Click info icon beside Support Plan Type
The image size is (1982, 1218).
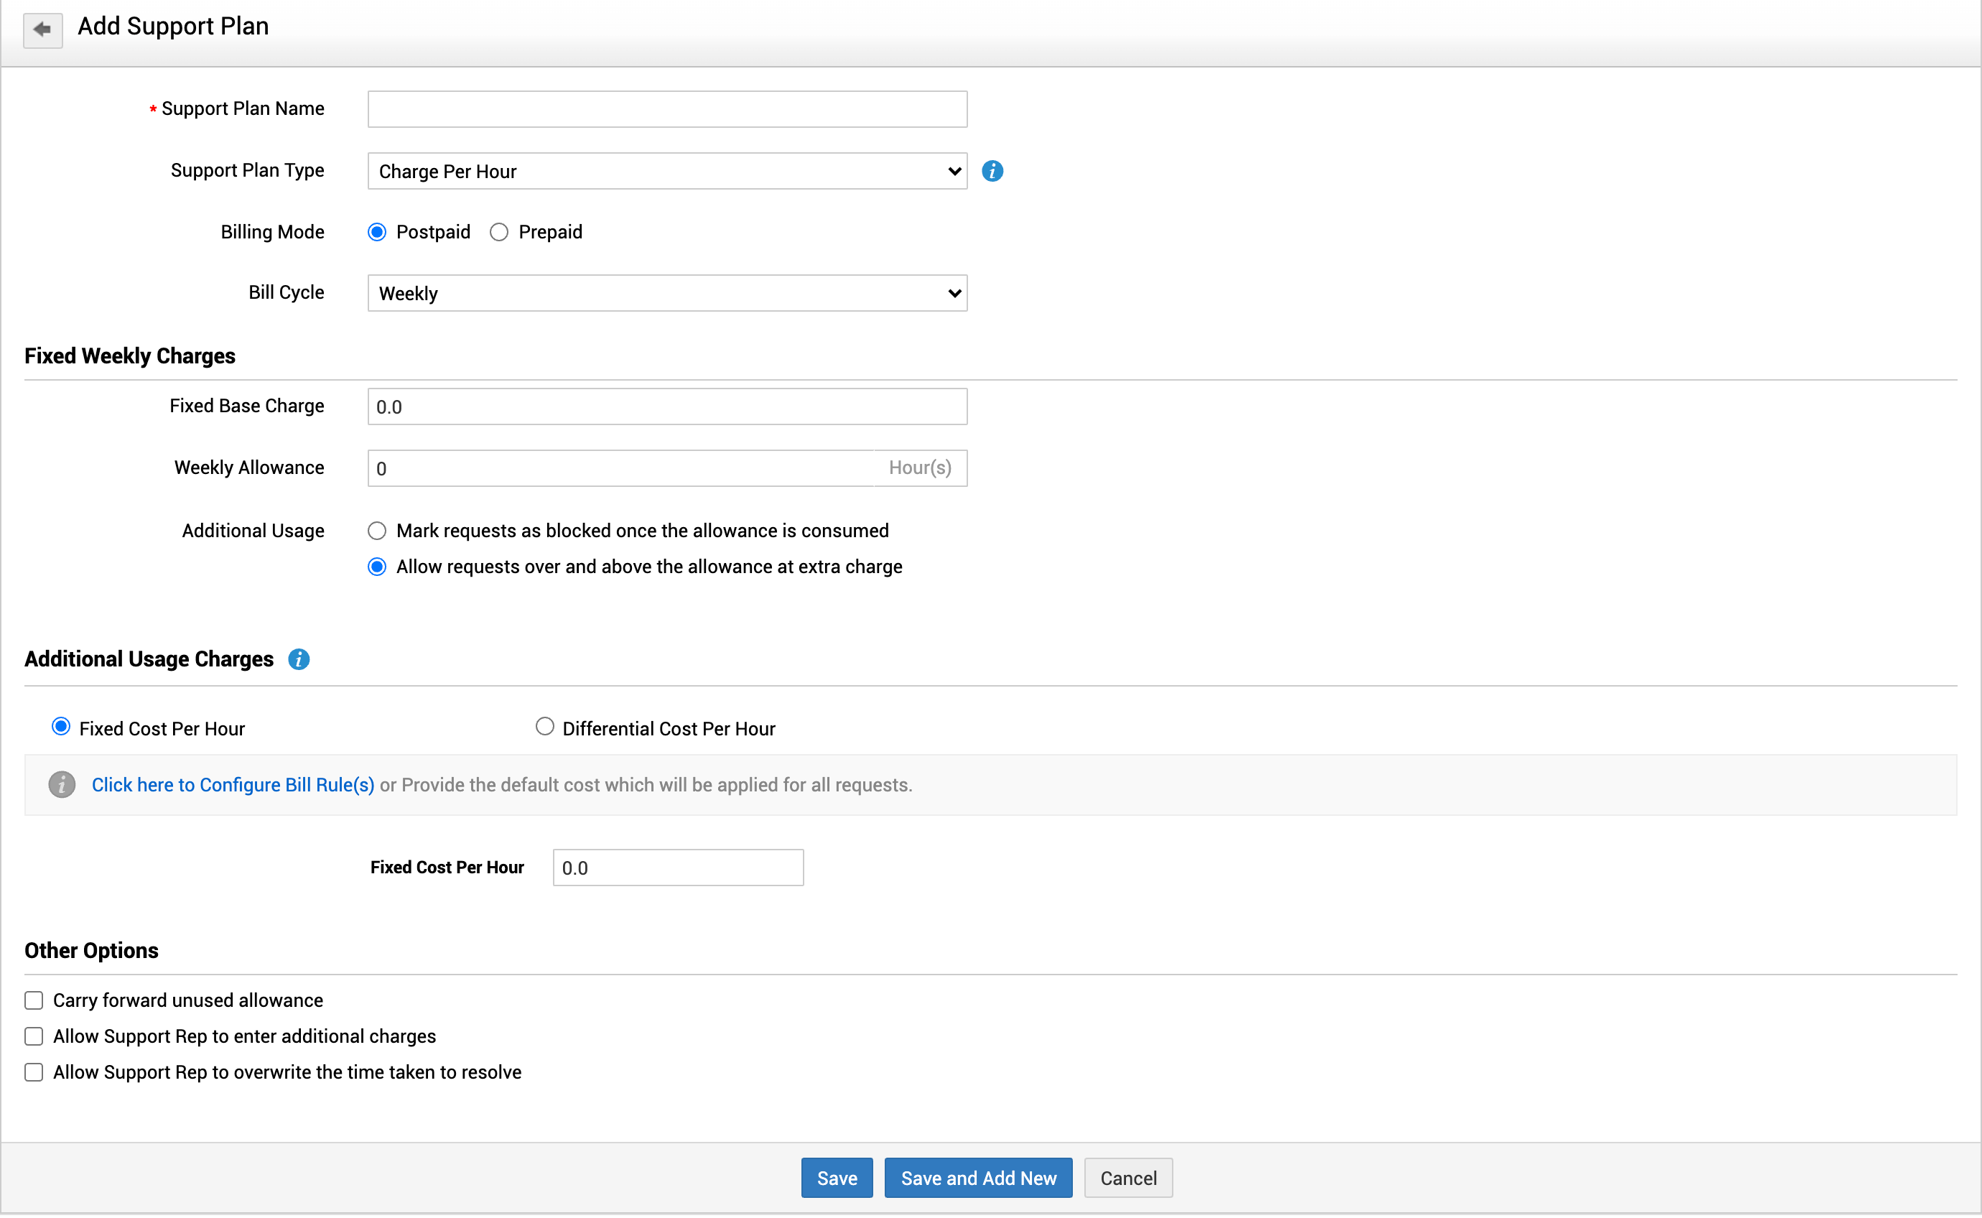coord(992,172)
